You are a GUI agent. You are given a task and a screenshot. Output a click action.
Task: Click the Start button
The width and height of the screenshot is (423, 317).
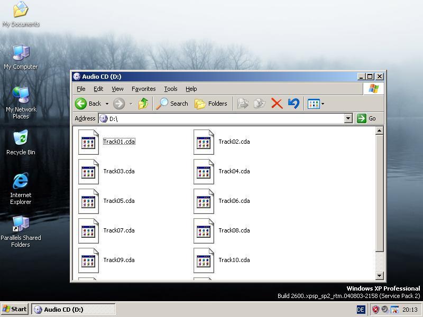15,310
